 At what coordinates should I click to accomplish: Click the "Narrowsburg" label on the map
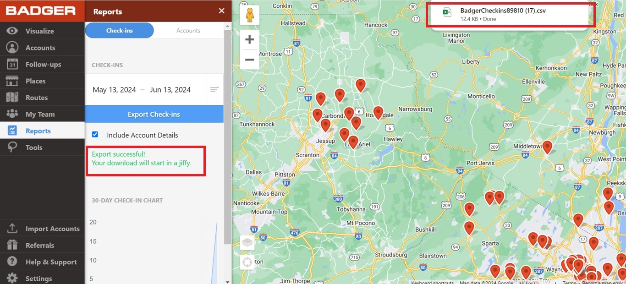416,109
